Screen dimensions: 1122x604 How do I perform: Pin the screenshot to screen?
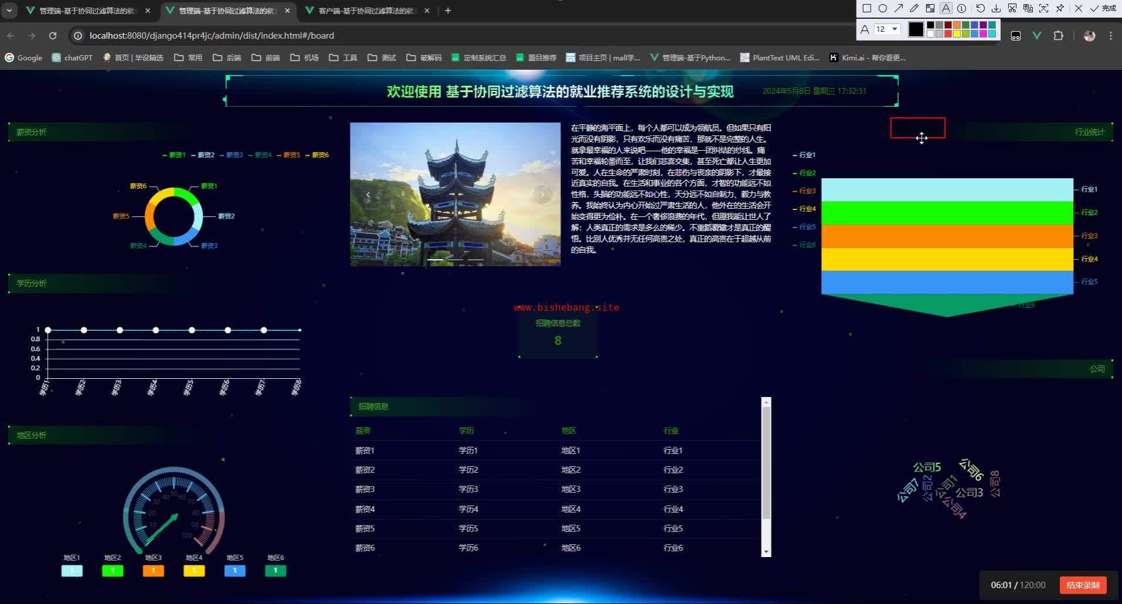click(x=1060, y=8)
